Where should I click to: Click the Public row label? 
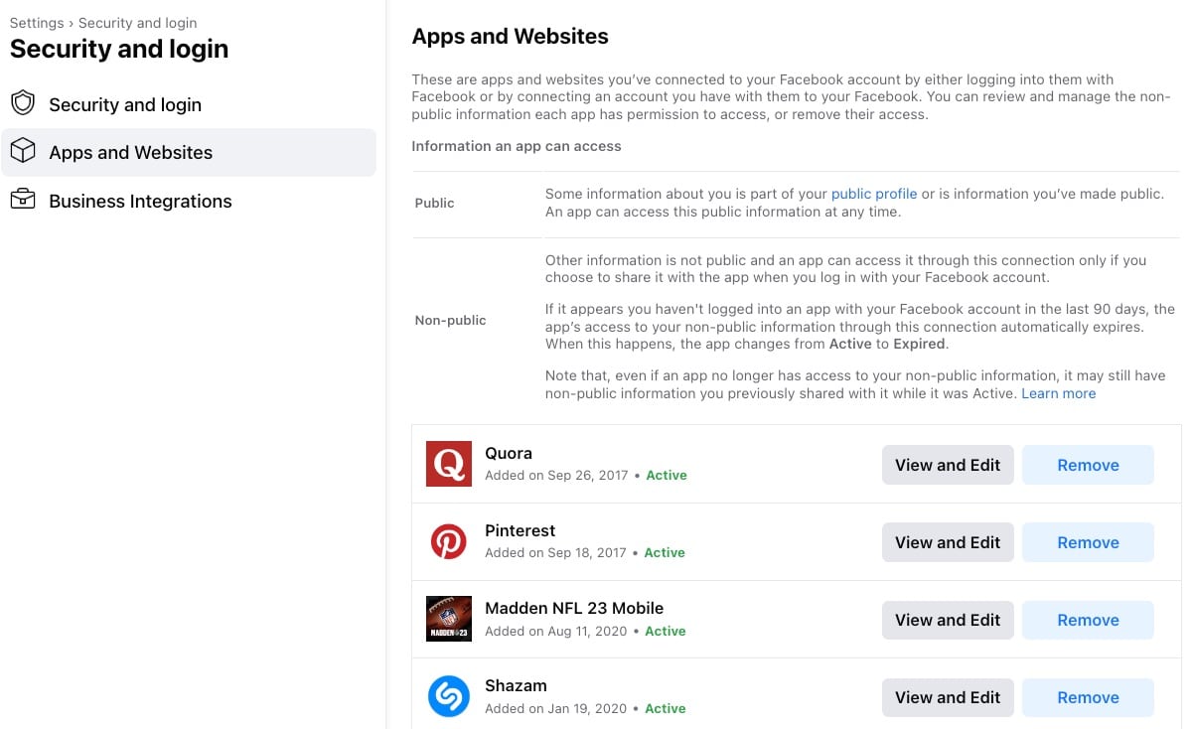pyautogui.click(x=434, y=203)
